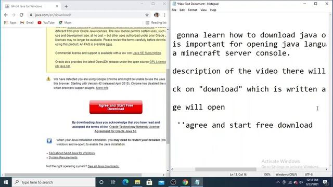Click Notepad's horizontal scrollbar thumb
This screenshot has width=333, height=187.
225,169
